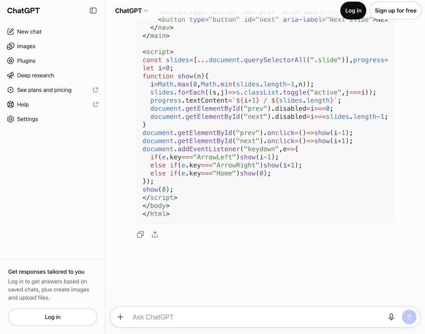Click the prev onclick handler code line
425x334 pixels.
pyautogui.click(x=248, y=133)
